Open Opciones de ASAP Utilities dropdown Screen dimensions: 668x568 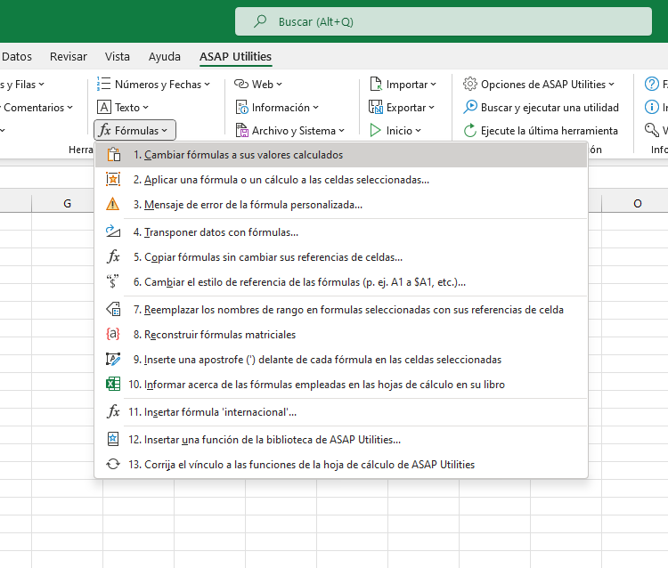(x=539, y=85)
